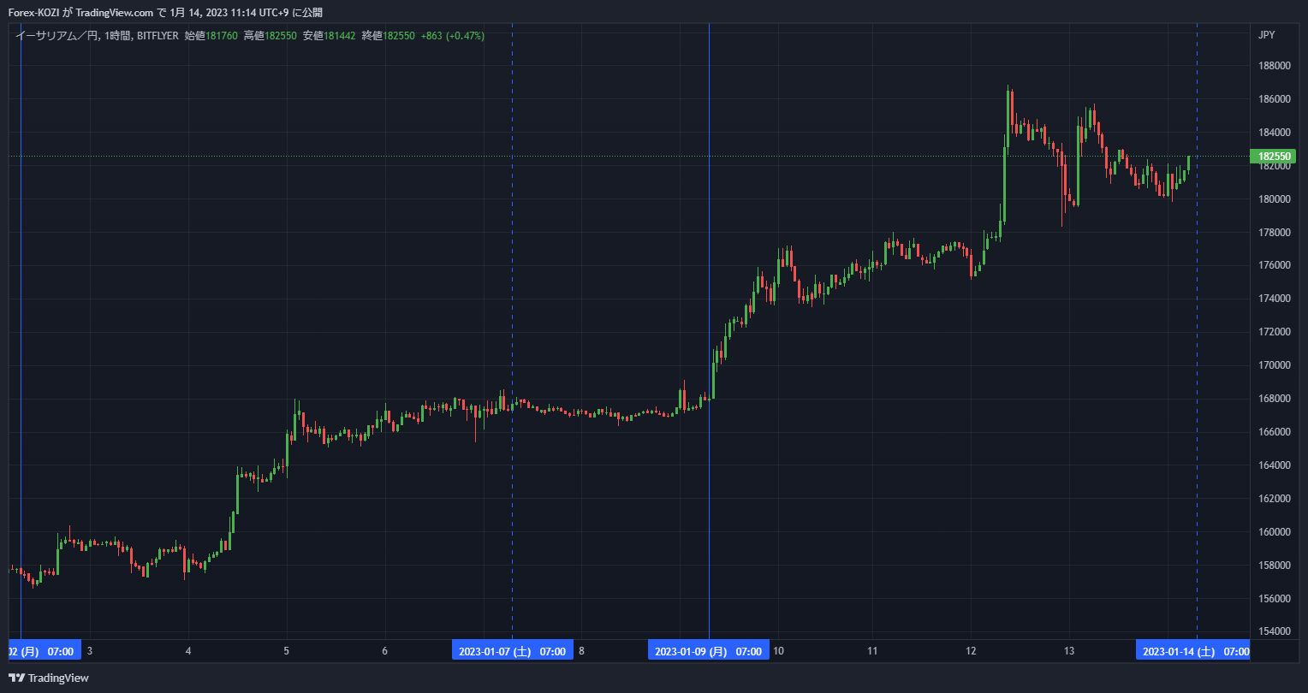The width and height of the screenshot is (1308, 693).
Task: Select the 2023-01-07 (土) 07:00 time label
Action: [x=512, y=651]
